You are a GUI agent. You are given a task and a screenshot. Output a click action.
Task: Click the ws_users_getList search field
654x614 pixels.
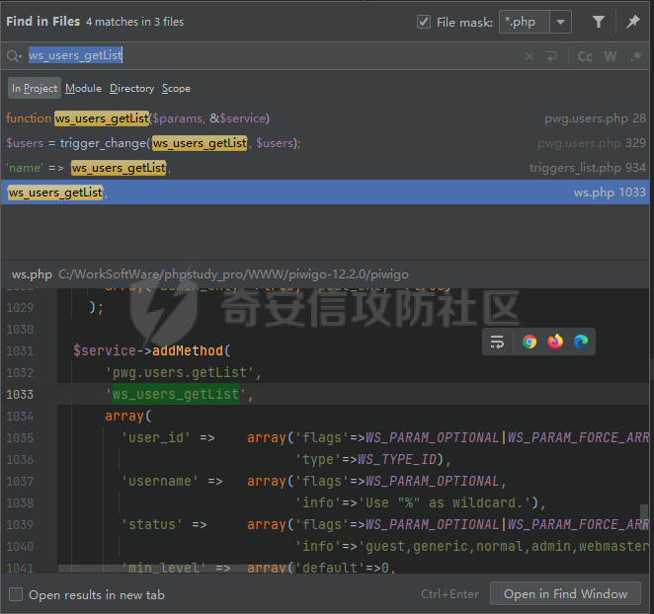tap(267, 56)
